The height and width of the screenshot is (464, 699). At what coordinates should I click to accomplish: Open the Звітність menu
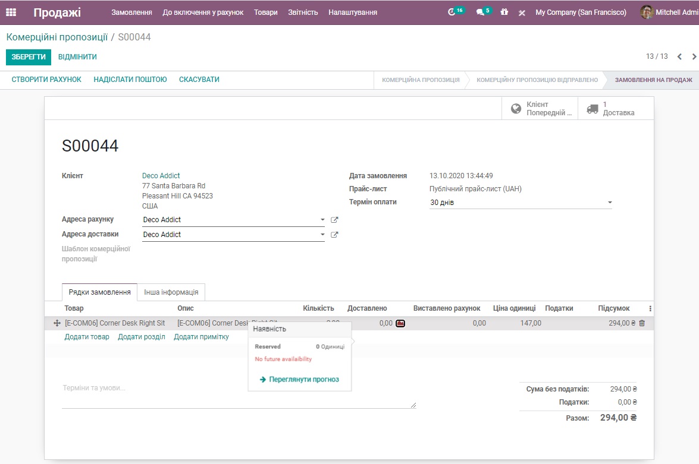pos(303,12)
